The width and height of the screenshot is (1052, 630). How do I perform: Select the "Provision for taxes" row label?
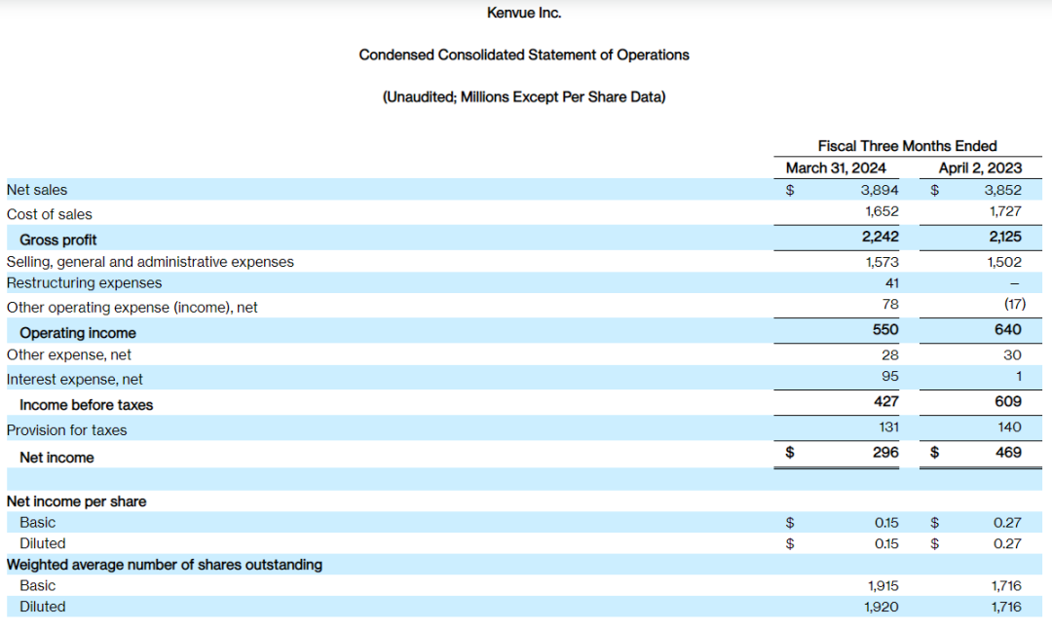click(x=66, y=430)
